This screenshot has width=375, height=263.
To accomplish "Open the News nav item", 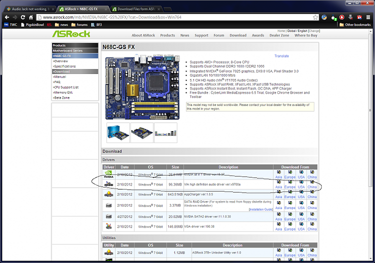I will coord(184,35).
